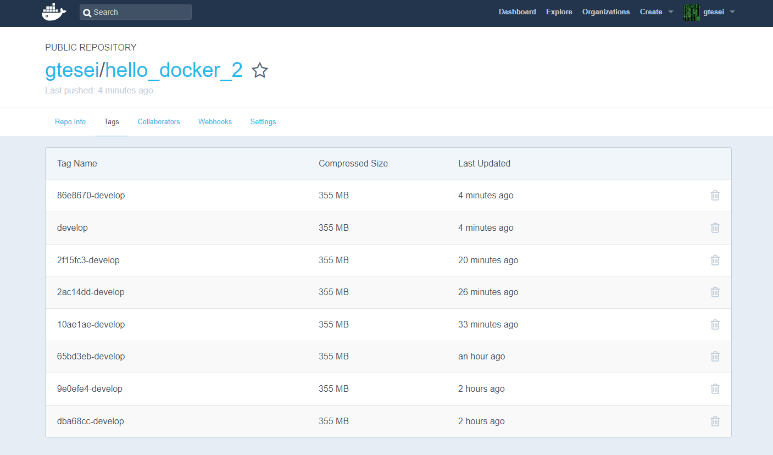Image resolution: width=773 pixels, height=455 pixels.
Task: Star the hello_docker_2 repository
Action: coord(259,70)
